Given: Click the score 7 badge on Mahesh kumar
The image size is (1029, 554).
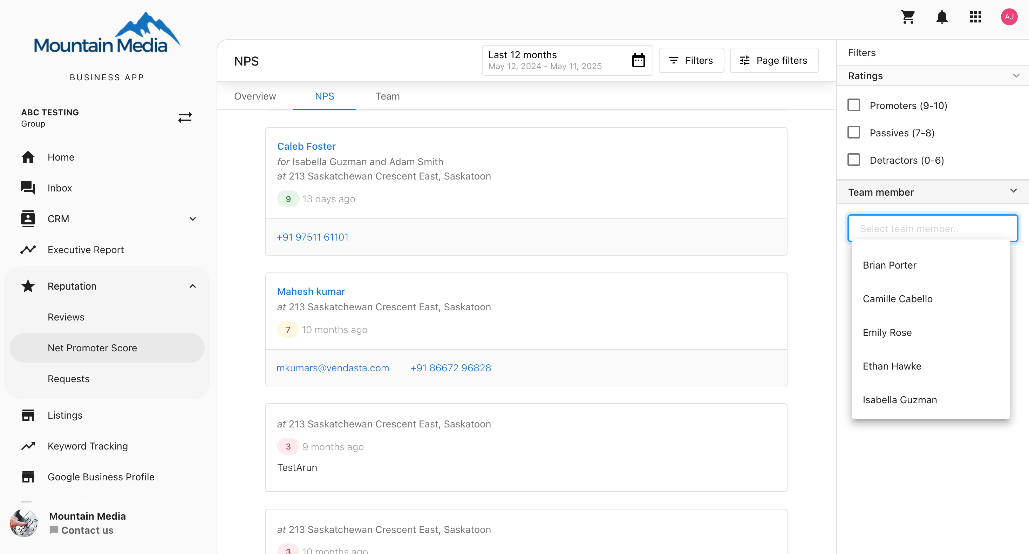Looking at the screenshot, I should (x=288, y=330).
